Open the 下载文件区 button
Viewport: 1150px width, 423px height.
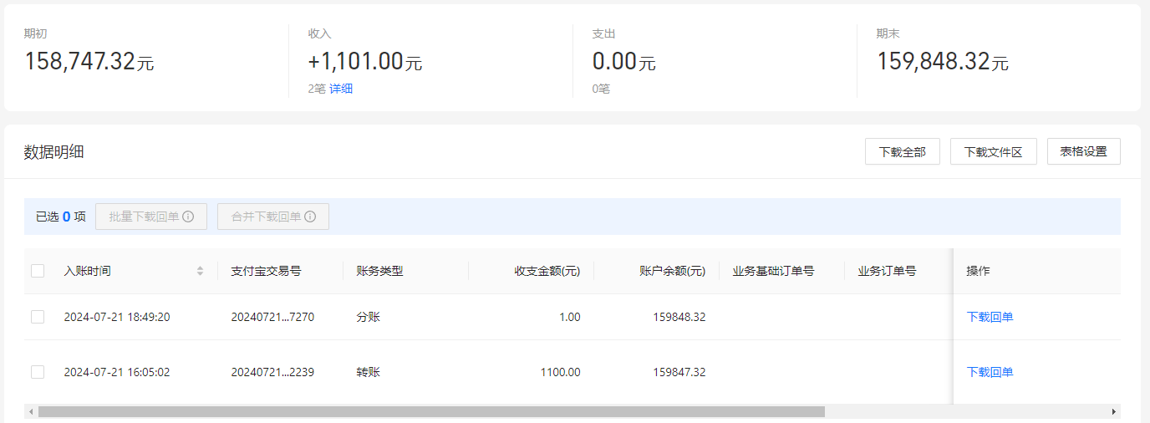[x=994, y=151]
